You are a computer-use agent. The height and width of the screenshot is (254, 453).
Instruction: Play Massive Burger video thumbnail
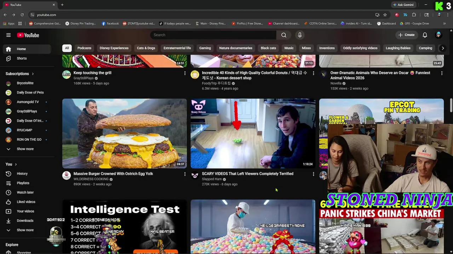click(x=125, y=133)
